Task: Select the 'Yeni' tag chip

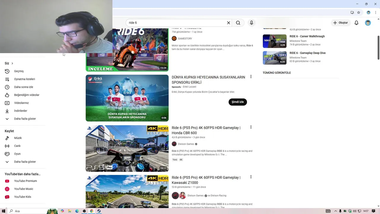Action: [x=175, y=160]
